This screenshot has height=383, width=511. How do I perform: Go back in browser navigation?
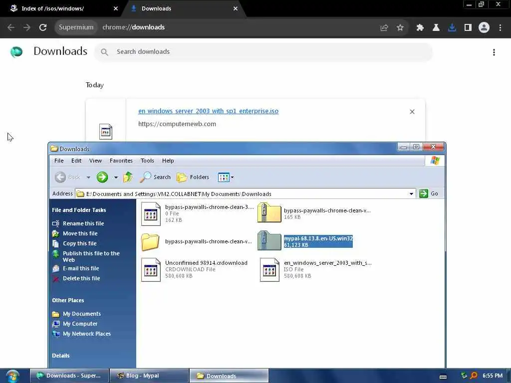tap(11, 27)
